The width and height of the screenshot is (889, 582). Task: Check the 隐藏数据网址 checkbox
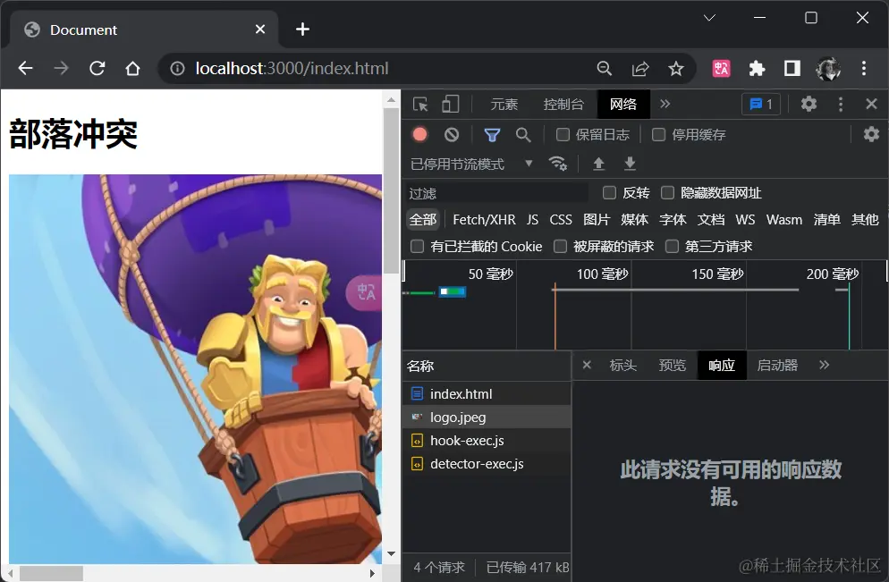(668, 193)
